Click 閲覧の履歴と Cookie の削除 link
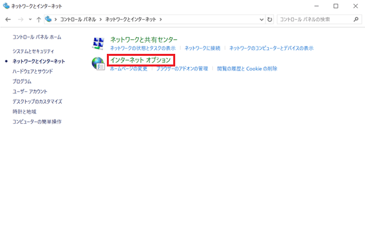 [247, 68]
